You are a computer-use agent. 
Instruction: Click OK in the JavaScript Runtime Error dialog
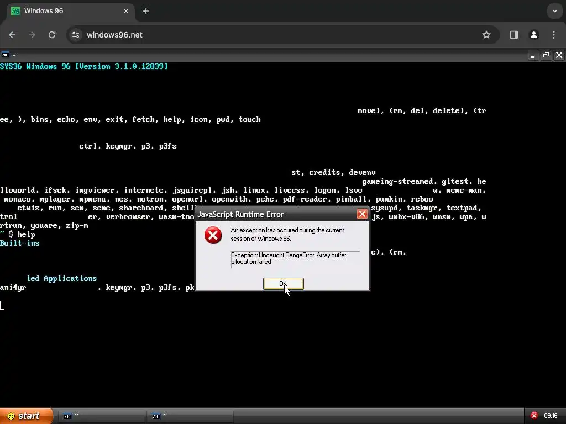284,284
